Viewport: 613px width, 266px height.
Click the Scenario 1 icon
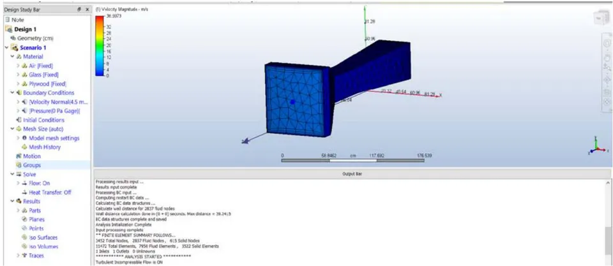[15, 48]
